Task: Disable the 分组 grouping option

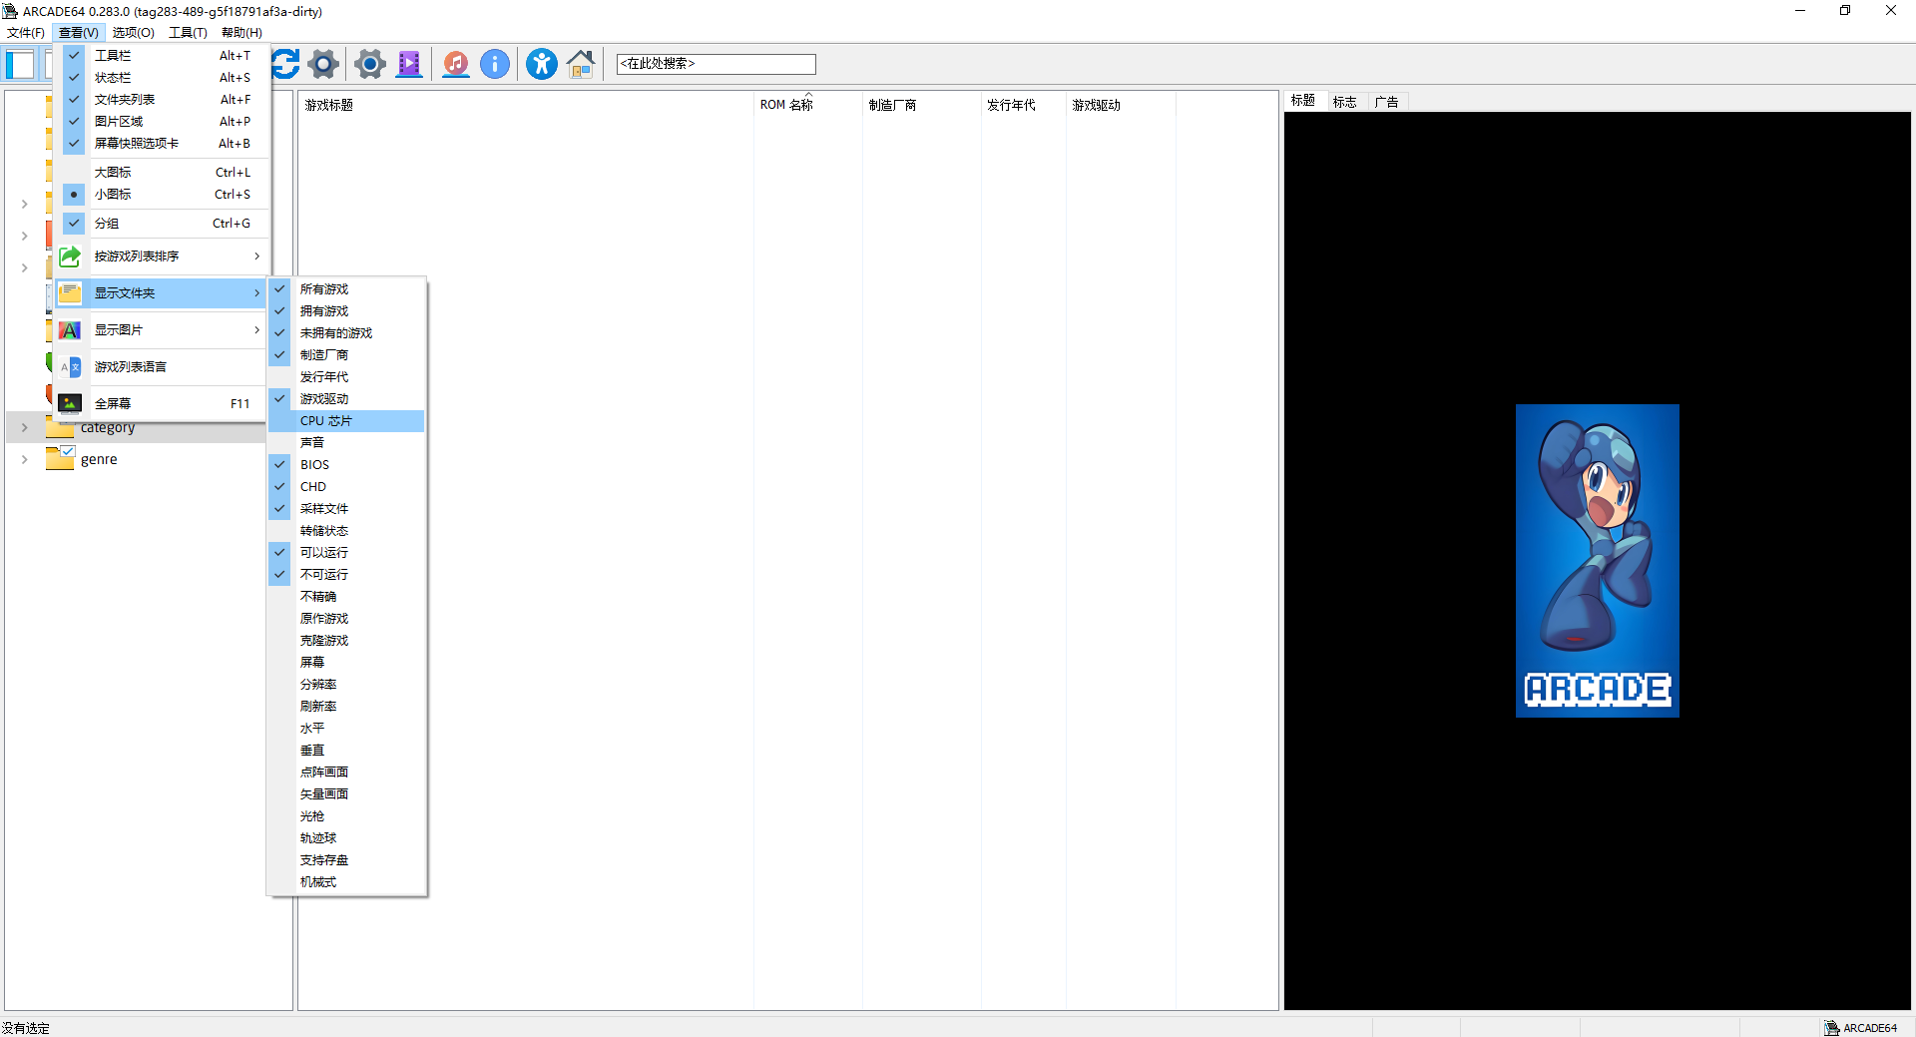Action: coord(107,223)
